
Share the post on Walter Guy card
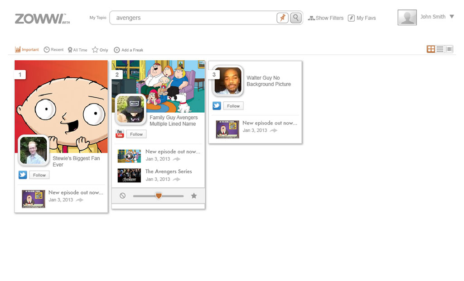274,131
